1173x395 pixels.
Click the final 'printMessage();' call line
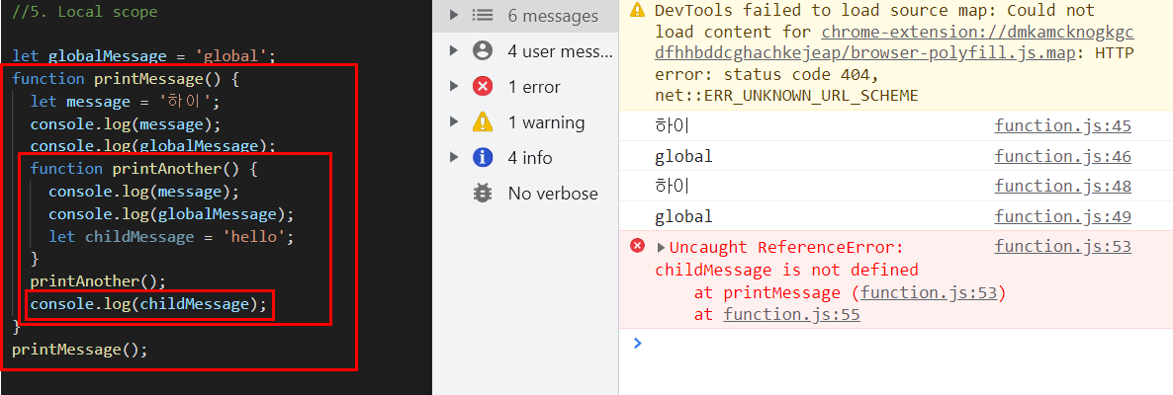pyautogui.click(x=79, y=350)
